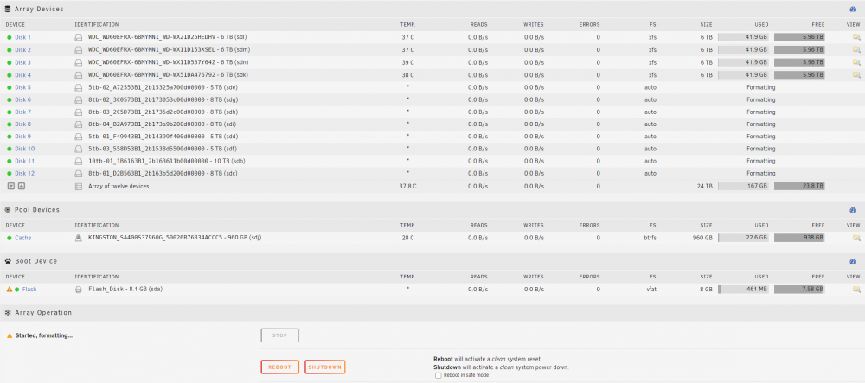Click array summary icon beside 'Array of twelve devices'

[x=79, y=186]
